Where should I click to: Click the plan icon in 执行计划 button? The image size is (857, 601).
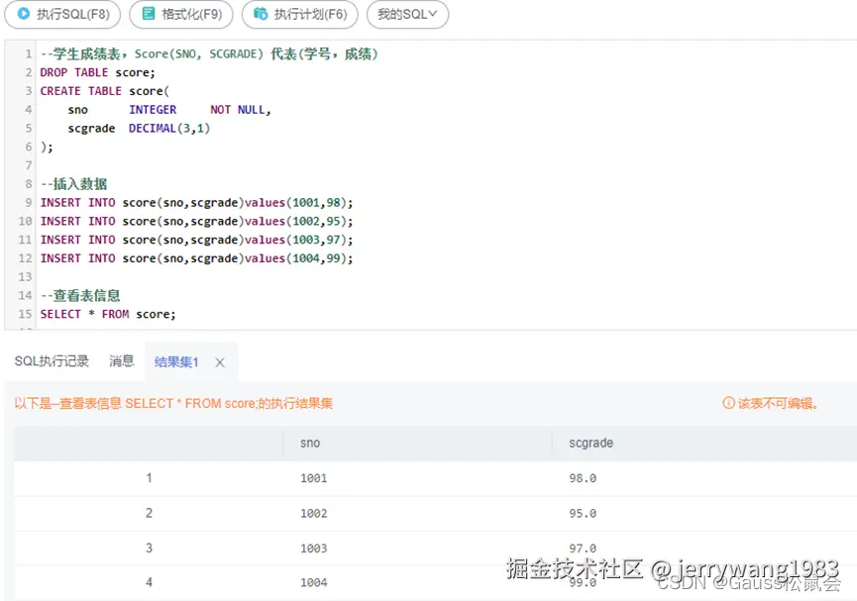261,14
